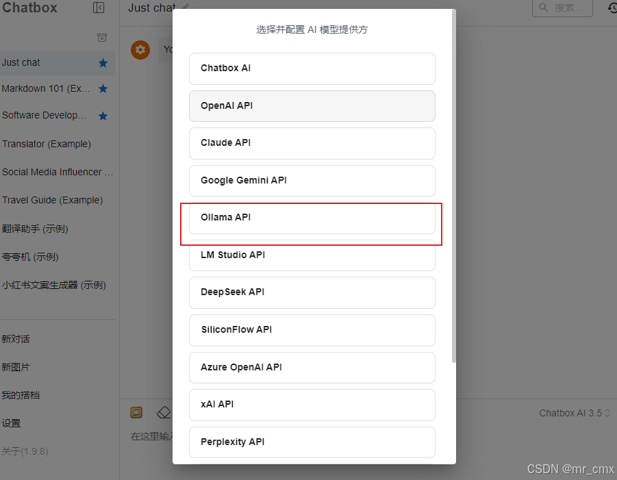Viewport: 617px width, 480px height.
Task: Click the Just chat title in header
Action: pyautogui.click(x=151, y=8)
